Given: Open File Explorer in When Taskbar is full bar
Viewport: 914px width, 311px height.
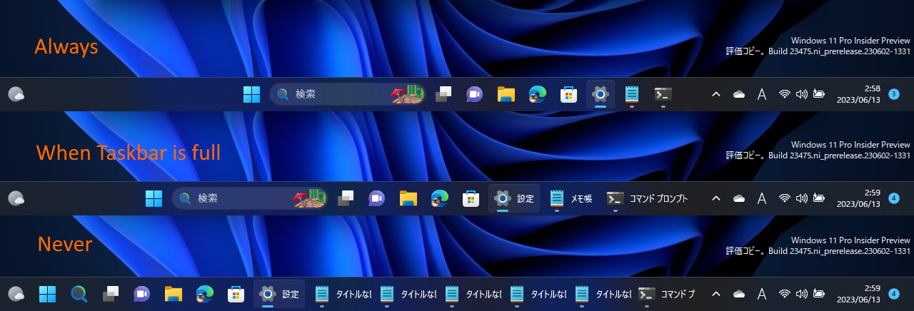Looking at the screenshot, I should pyautogui.click(x=408, y=198).
